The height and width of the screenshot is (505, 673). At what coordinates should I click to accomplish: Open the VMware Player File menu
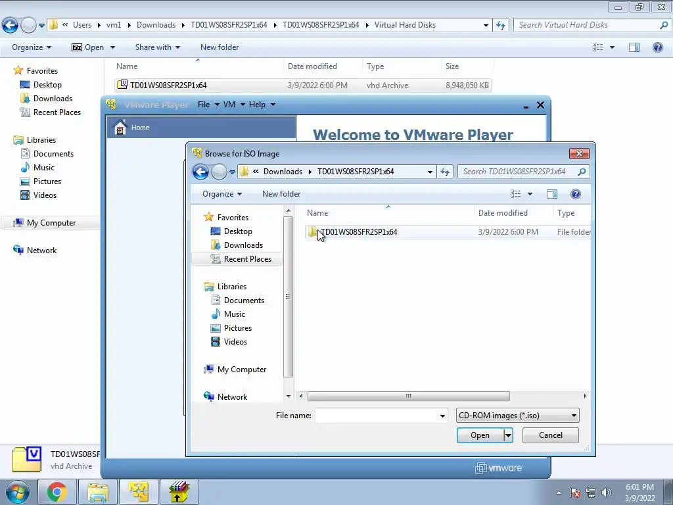[x=208, y=105]
